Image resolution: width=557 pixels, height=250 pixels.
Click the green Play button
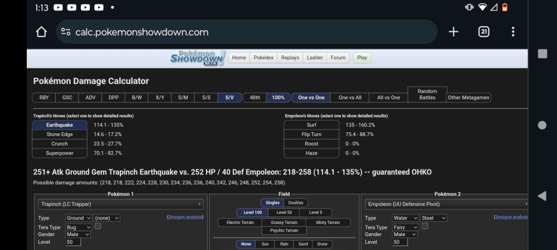362,58
